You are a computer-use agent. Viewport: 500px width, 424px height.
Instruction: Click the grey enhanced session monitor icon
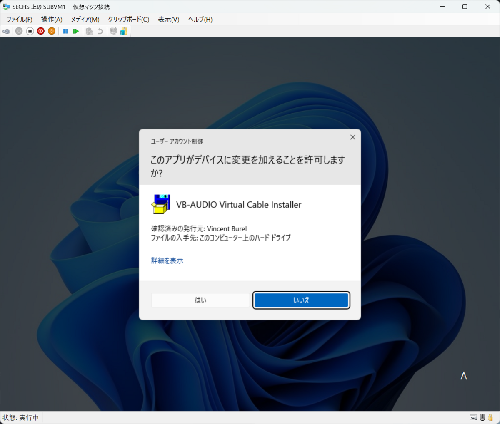tap(113, 31)
